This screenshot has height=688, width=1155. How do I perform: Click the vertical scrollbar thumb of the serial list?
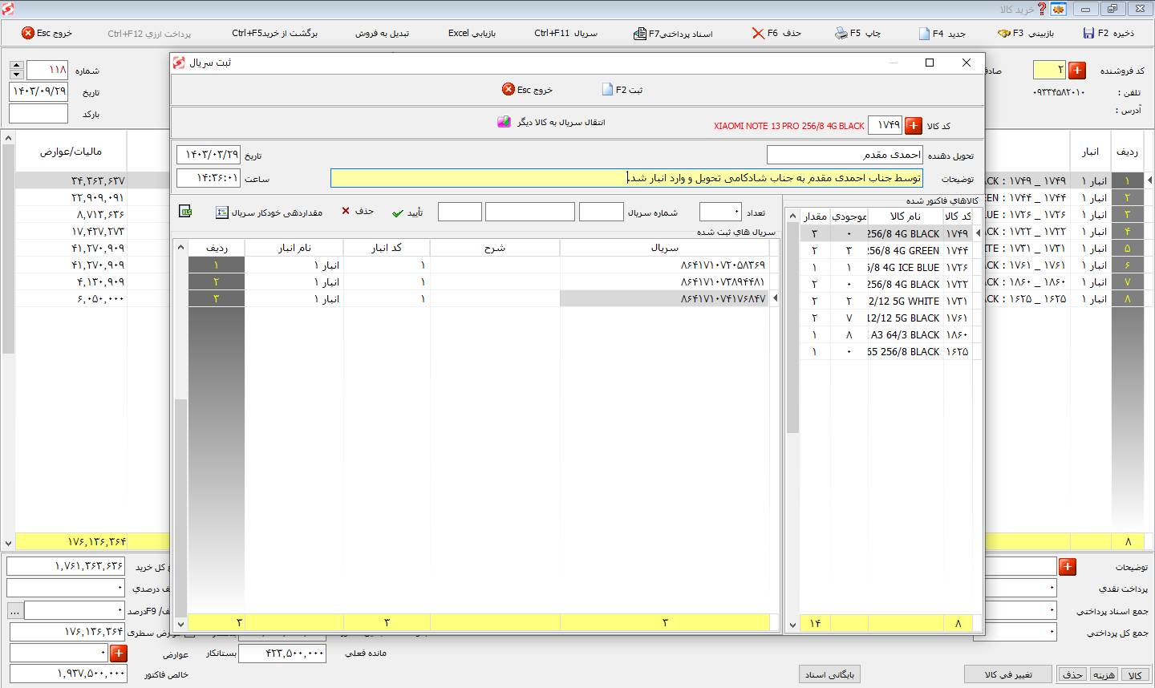[180, 507]
